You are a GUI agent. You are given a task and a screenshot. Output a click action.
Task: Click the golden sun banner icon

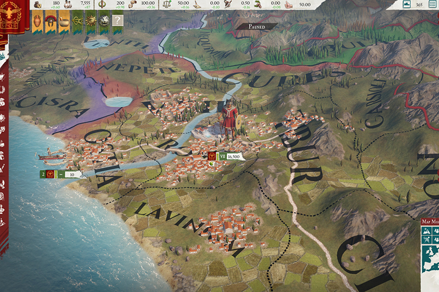coord(91,21)
